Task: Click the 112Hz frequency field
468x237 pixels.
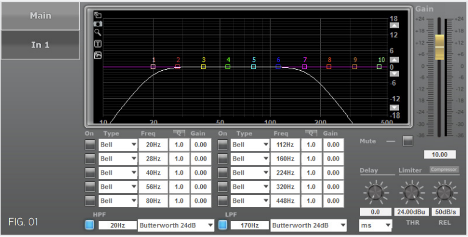Action: (x=285, y=145)
